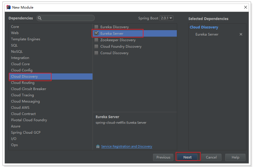Click the IntelliJ icon in the title bar

tap(8, 8)
